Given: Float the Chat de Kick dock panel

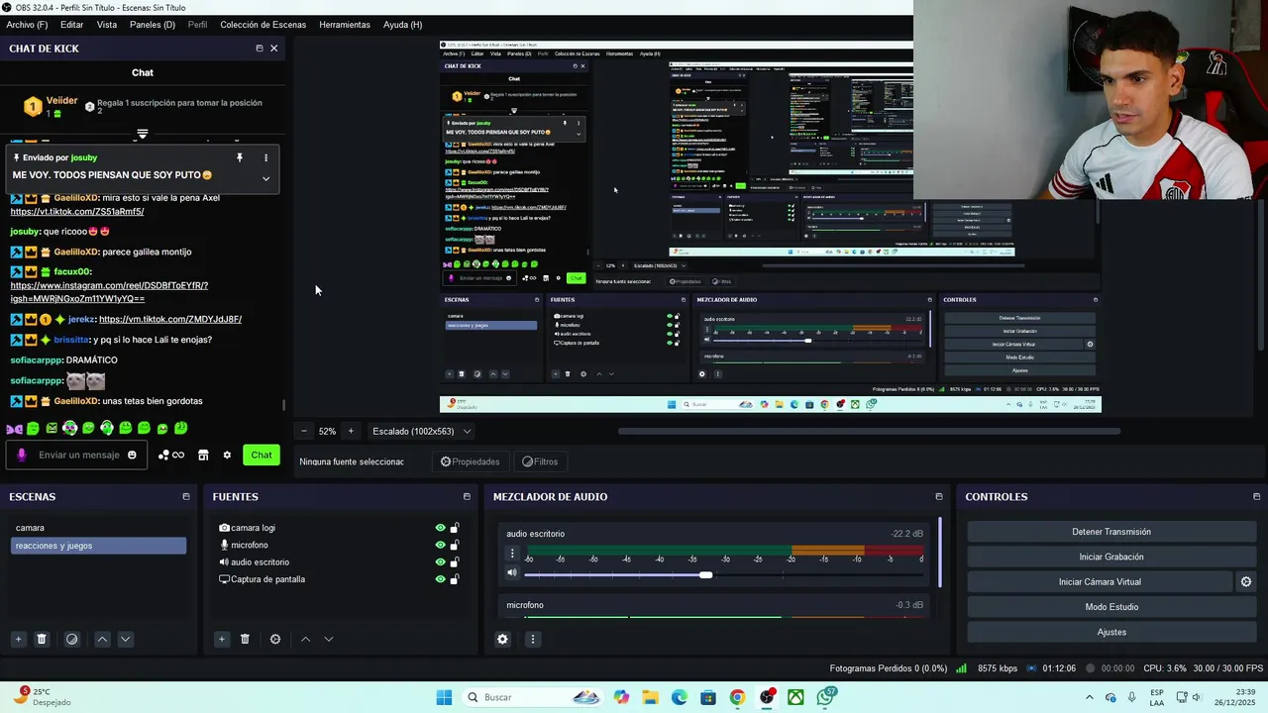Looking at the screenshot, I should [x=260, y=49].
